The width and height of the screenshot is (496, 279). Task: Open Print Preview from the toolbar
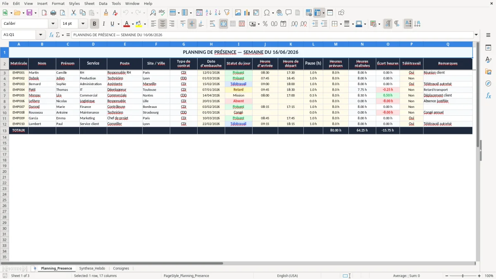62,13
